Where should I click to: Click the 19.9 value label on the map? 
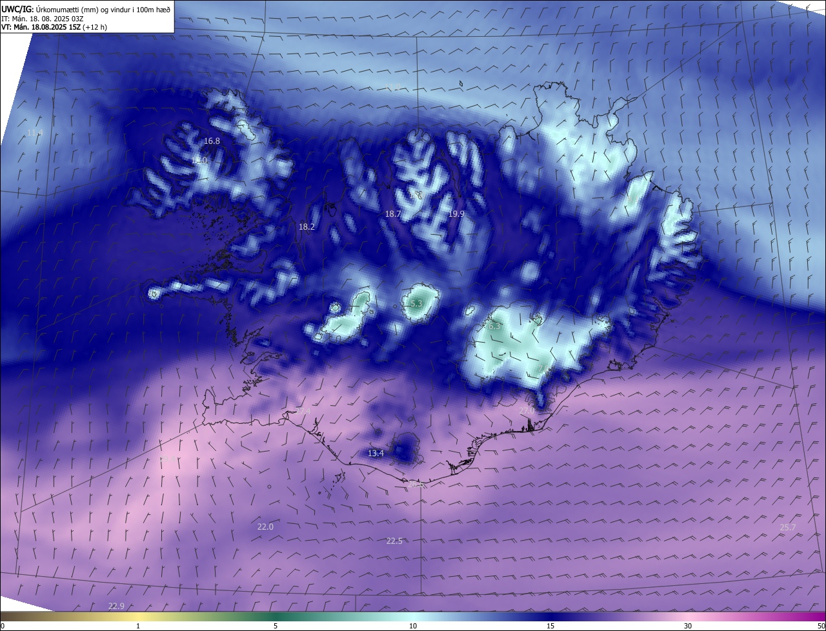pyautogui.click(x=456, y=214)
